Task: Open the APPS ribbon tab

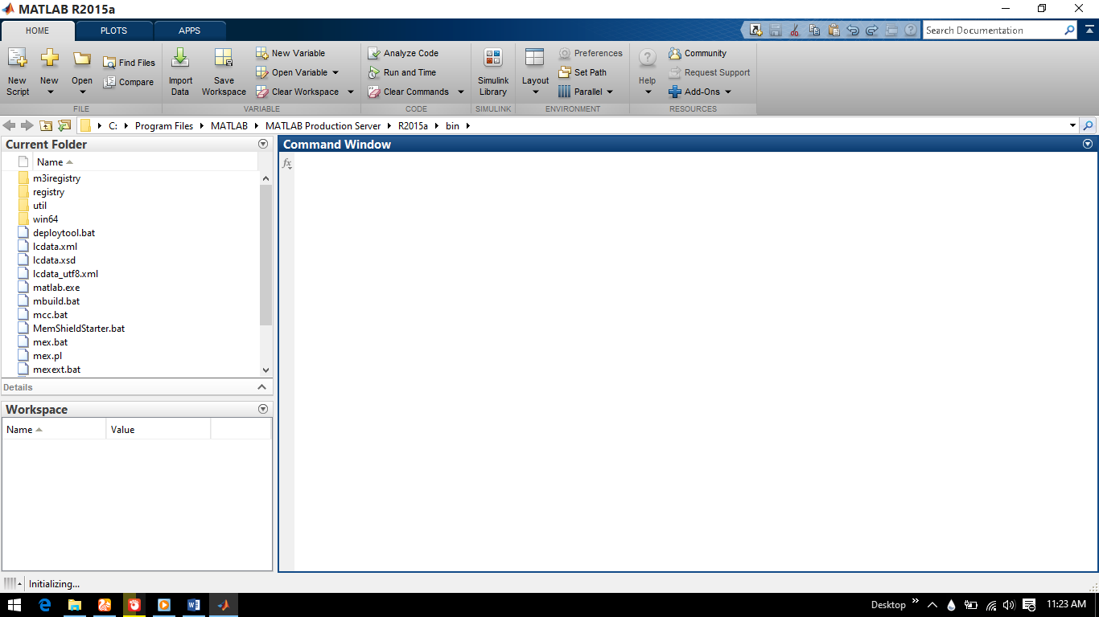Action: pos(190,30)
